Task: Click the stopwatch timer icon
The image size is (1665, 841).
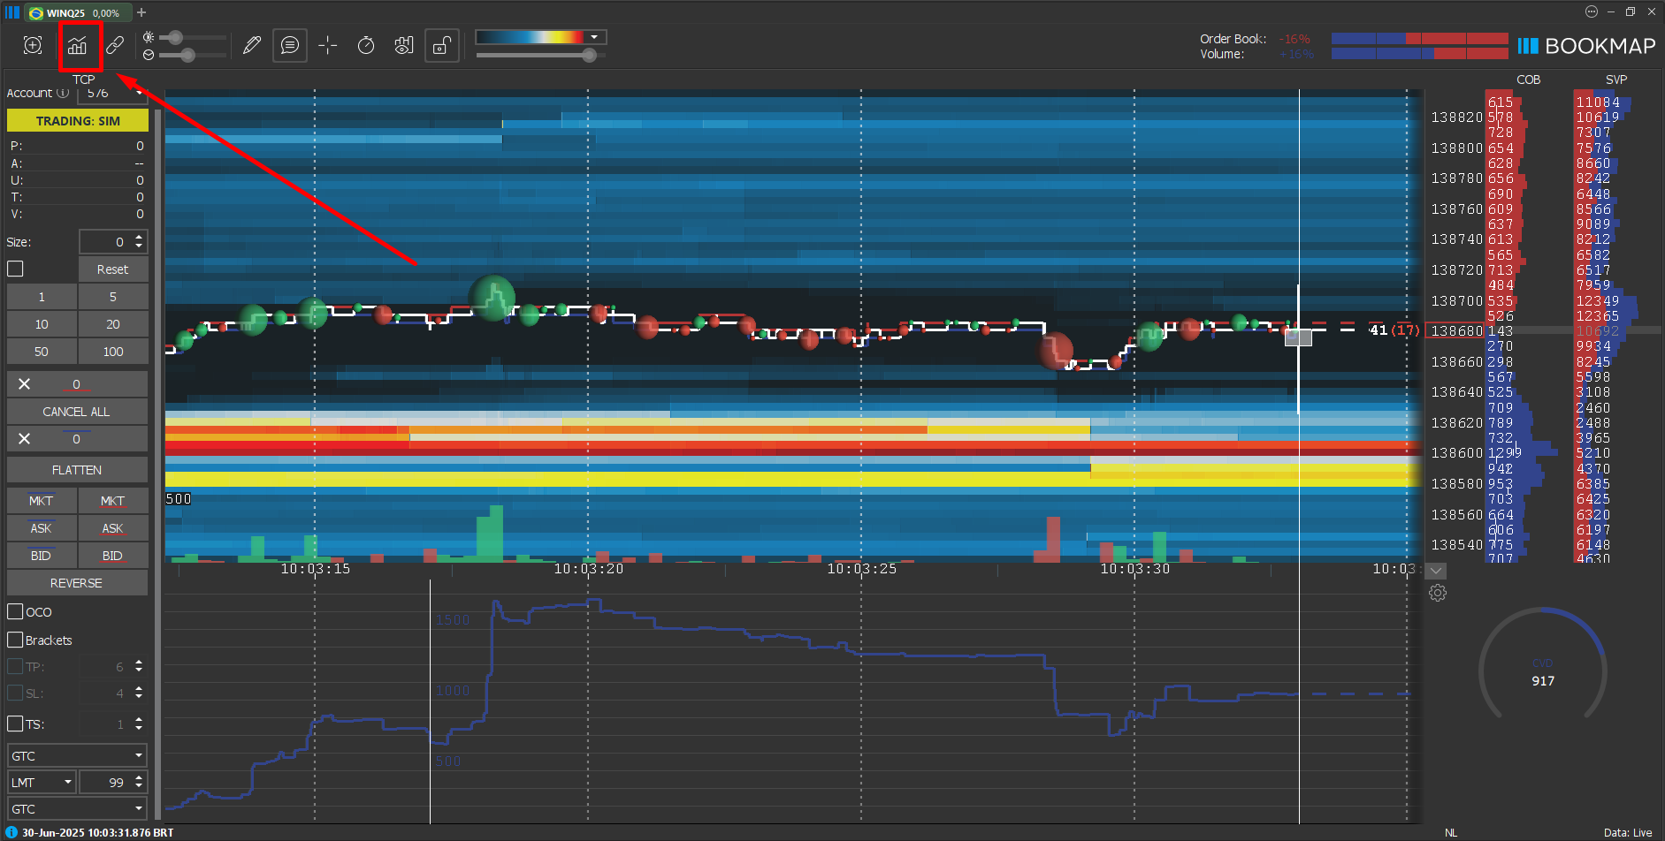Action: coord(366,45)
